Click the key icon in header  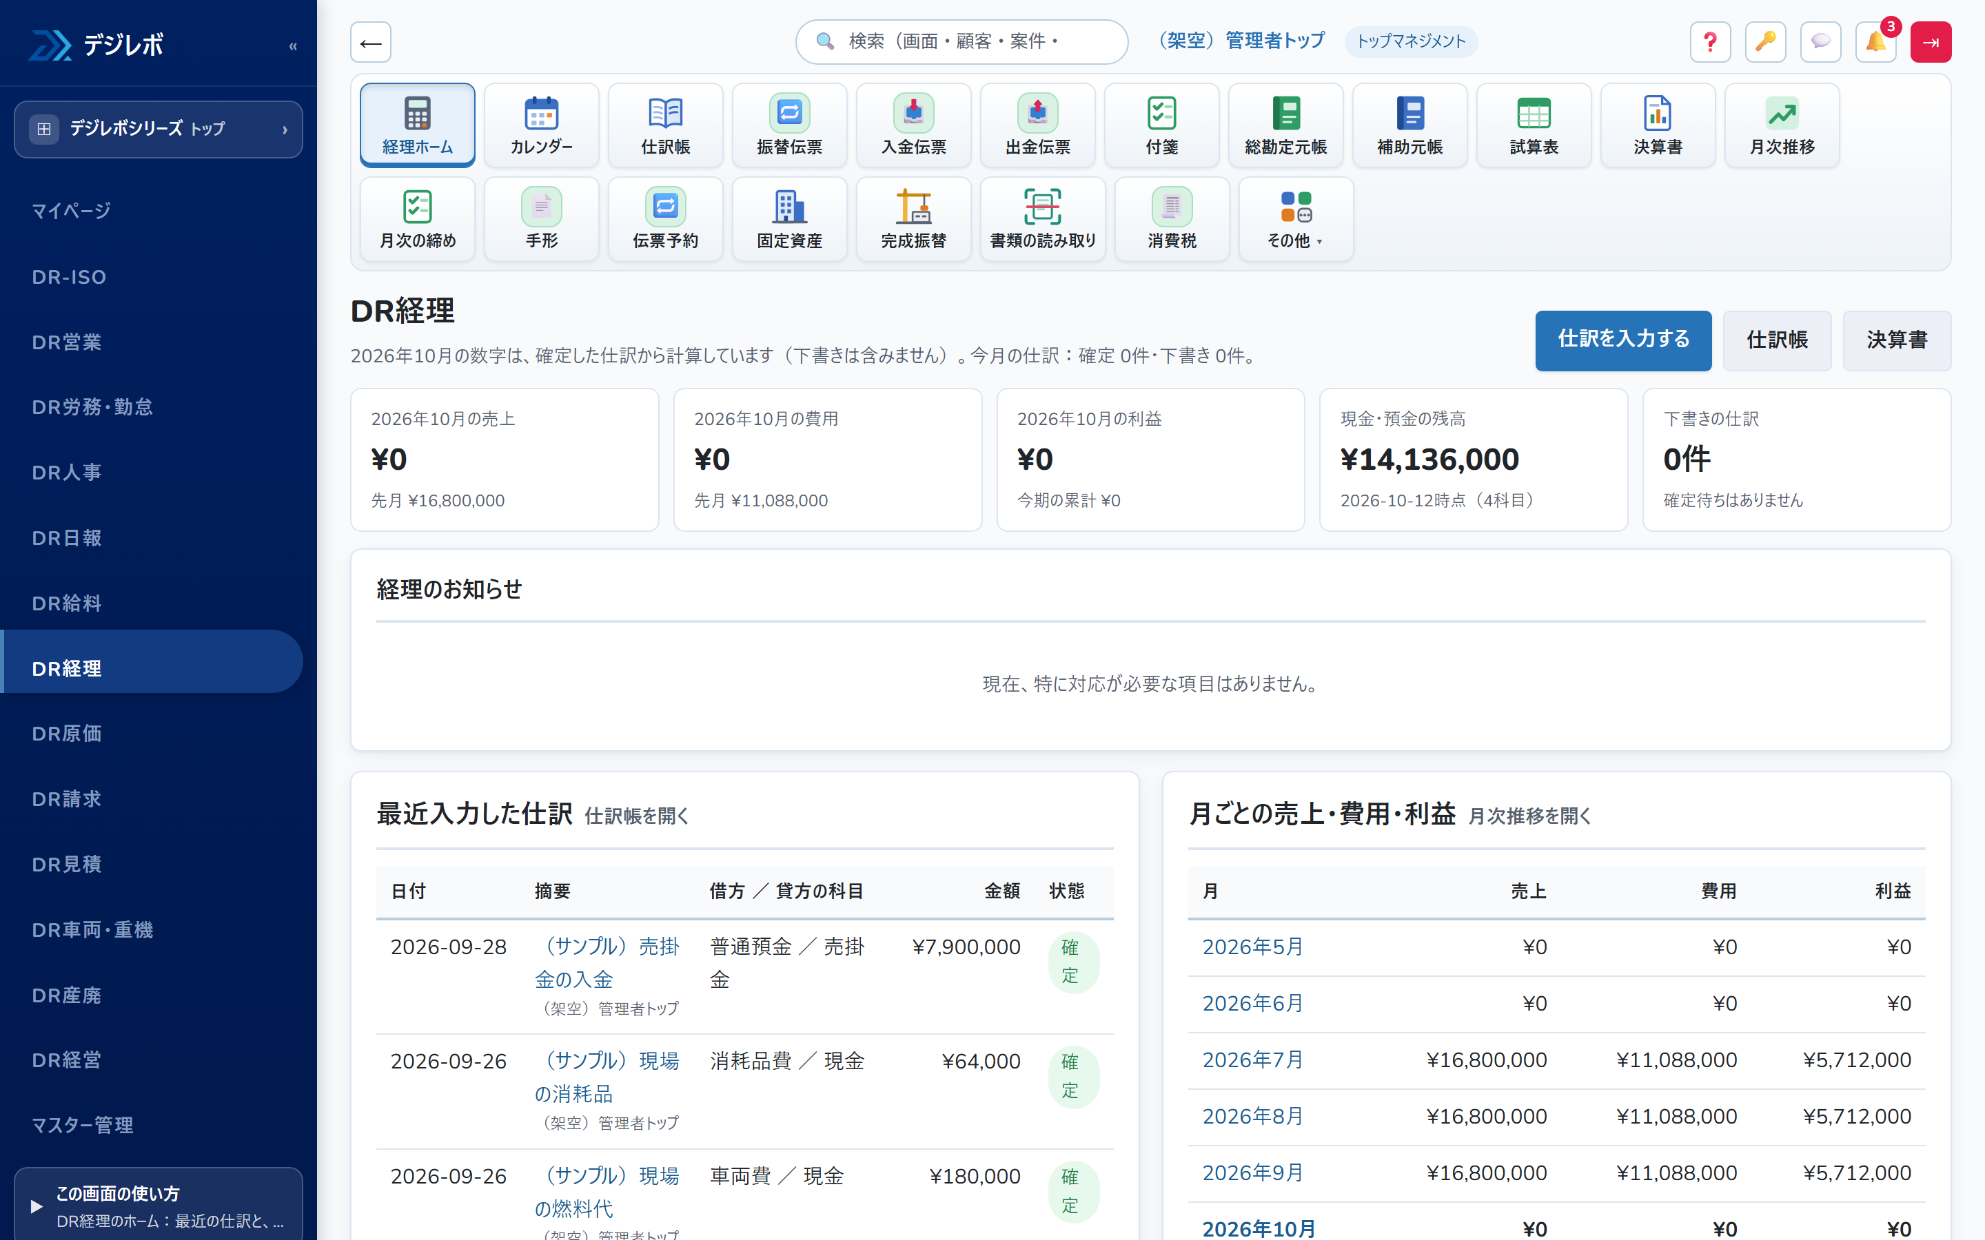pyautogui.click(x=1765, y=42)
